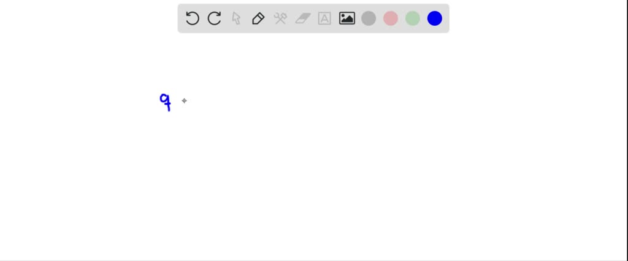Viewport: 628px width, 261px height.
Task: Pick the pink pen color
Action: tap(391, 18)
